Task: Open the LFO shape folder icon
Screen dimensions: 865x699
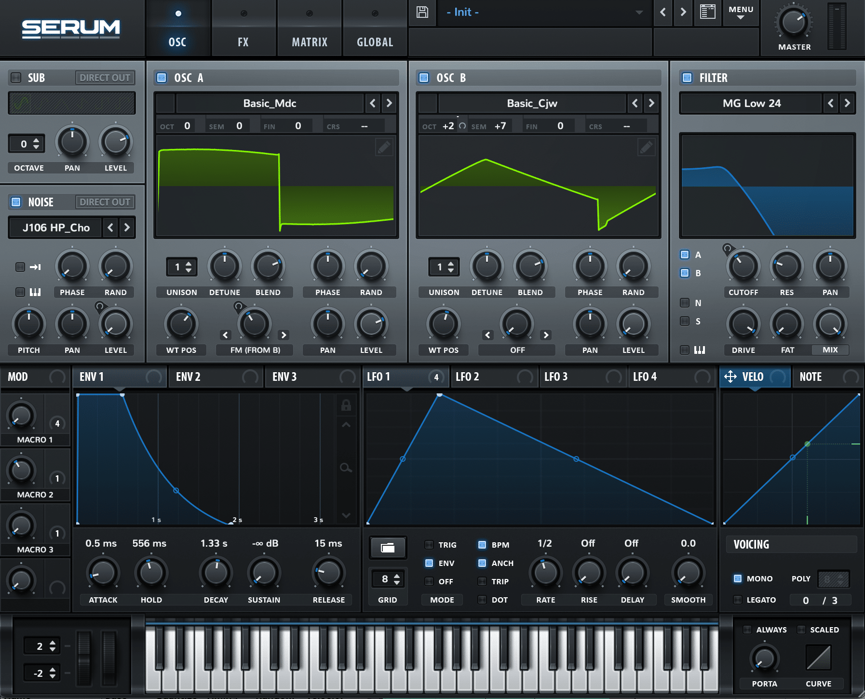Action: click(388, 548)
